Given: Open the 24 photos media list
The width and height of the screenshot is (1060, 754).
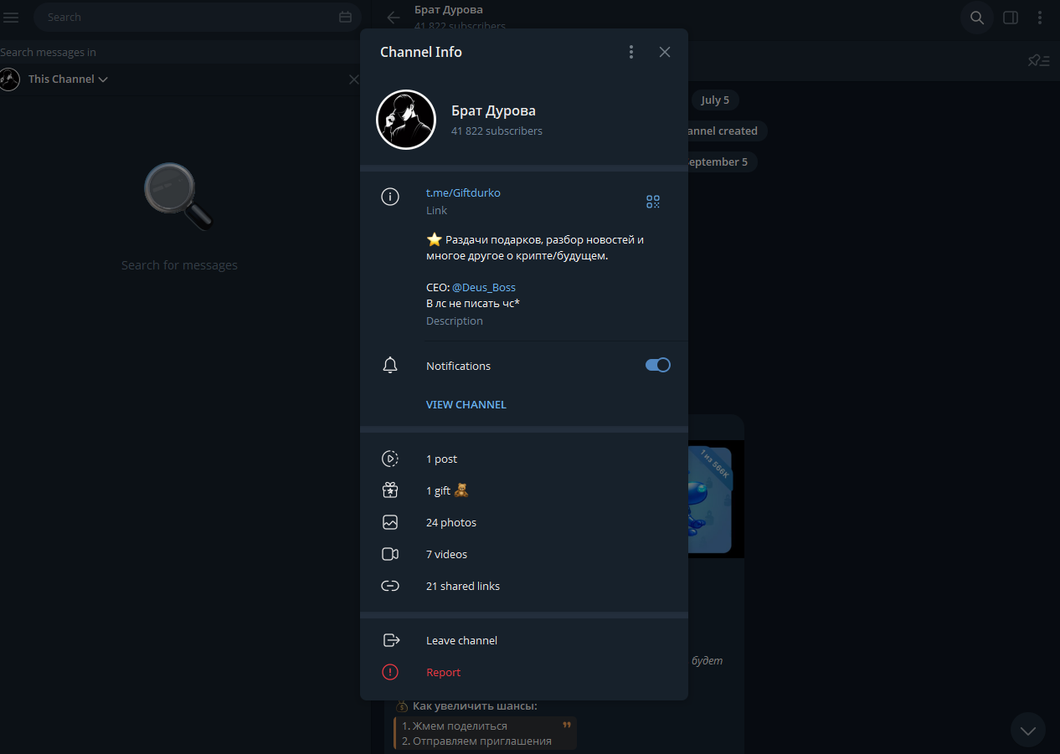Looking at the screenshot, I should 450,522.
